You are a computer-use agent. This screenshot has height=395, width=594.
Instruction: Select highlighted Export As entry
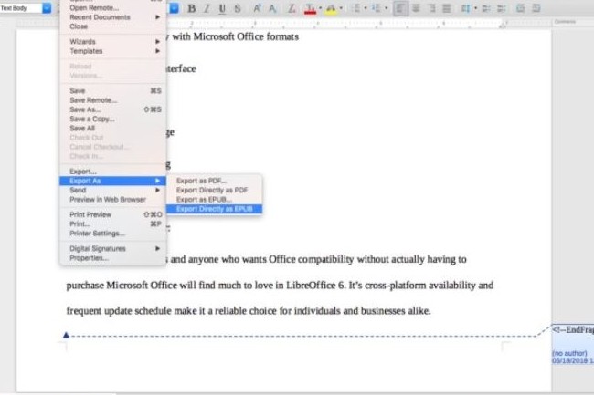coord(113,181)
